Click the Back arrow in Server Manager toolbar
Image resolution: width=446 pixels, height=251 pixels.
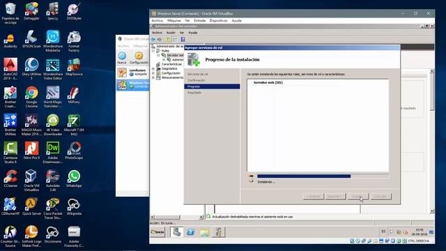[x=153, y=39]
